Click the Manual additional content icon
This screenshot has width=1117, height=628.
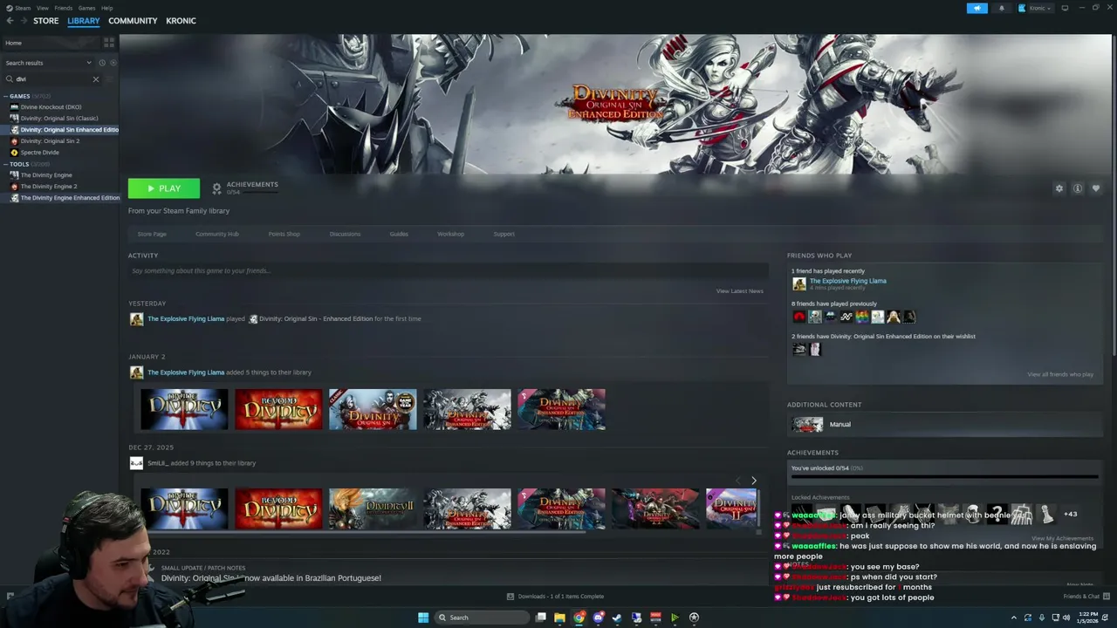807,425
